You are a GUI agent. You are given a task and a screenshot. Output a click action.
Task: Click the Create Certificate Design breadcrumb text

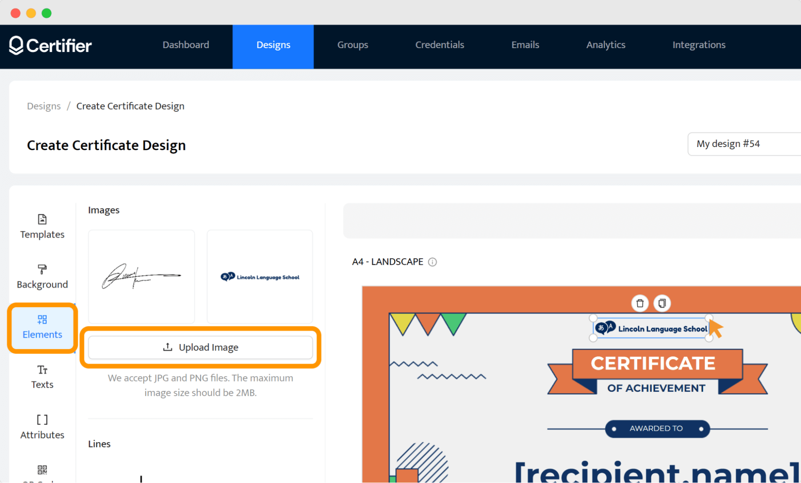pos(130,106)
